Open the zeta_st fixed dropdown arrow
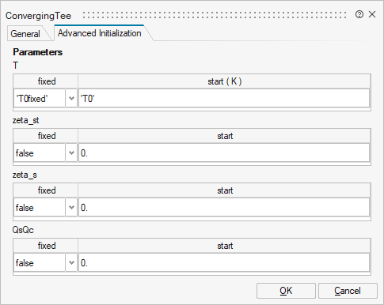 tap(71, 152)
